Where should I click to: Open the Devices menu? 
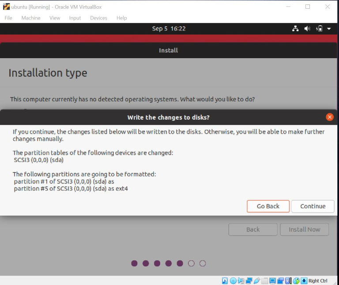[x=98, y=18]
